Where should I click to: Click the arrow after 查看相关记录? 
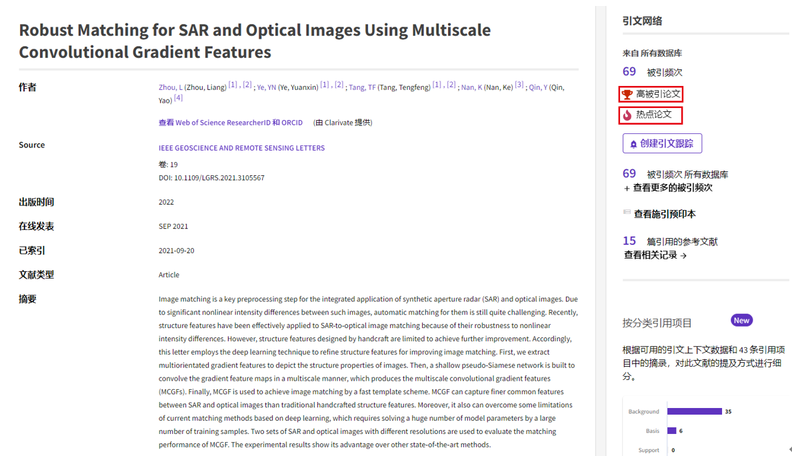click(x=683, y=255)
